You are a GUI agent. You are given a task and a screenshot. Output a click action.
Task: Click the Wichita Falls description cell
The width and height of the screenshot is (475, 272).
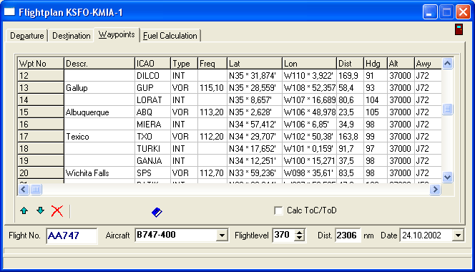pyautogui.click(x=99, y=173)
